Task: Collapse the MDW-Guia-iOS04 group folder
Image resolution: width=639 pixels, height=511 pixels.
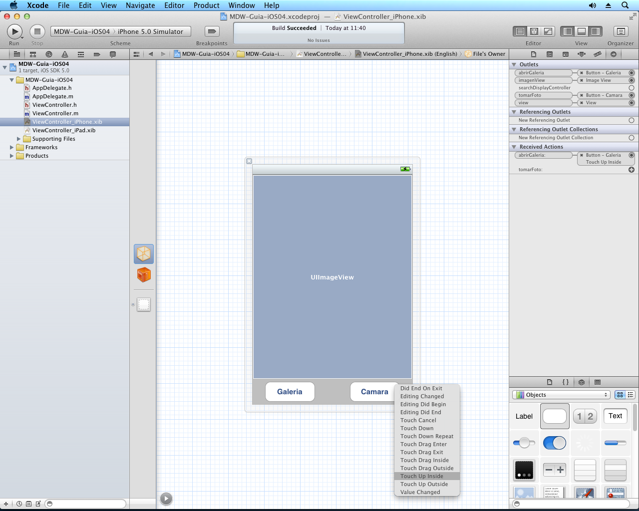Action: pos(11,80)
